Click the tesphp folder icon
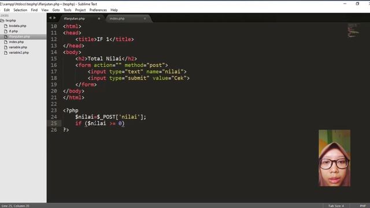370x208 pixels. (2, 21)
